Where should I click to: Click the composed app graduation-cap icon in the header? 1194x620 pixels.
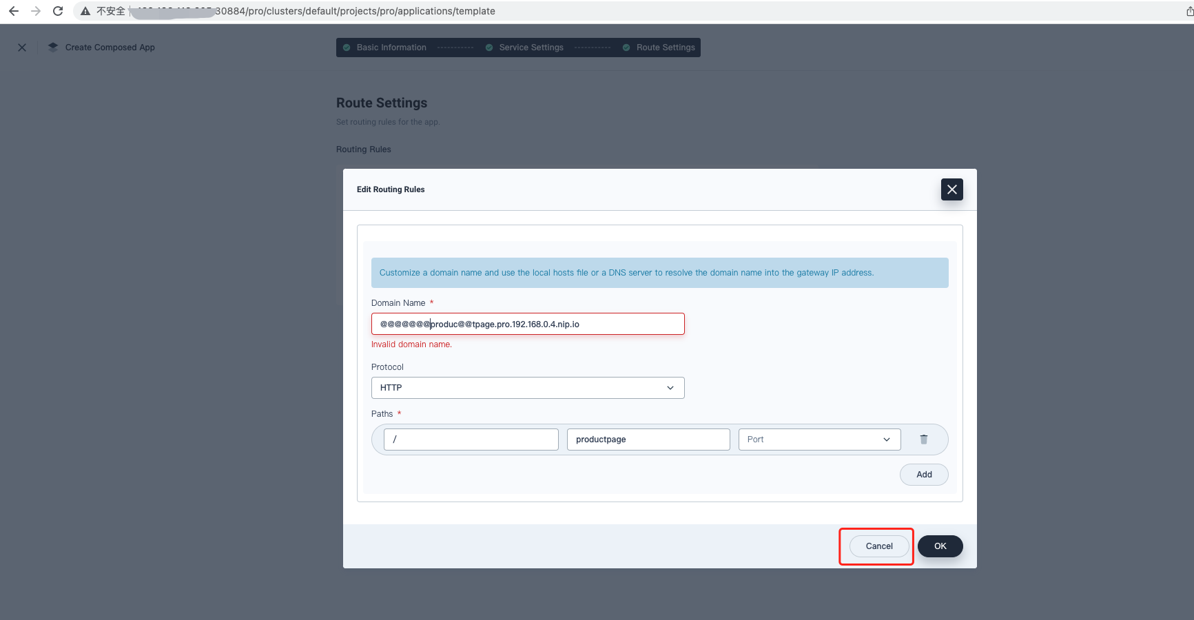[52, 47]
